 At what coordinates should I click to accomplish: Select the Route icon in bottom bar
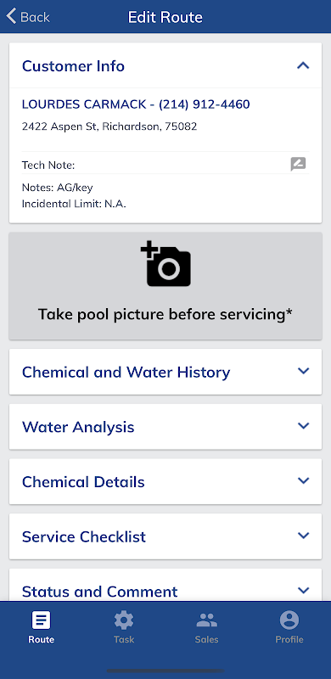coord(41,620)
